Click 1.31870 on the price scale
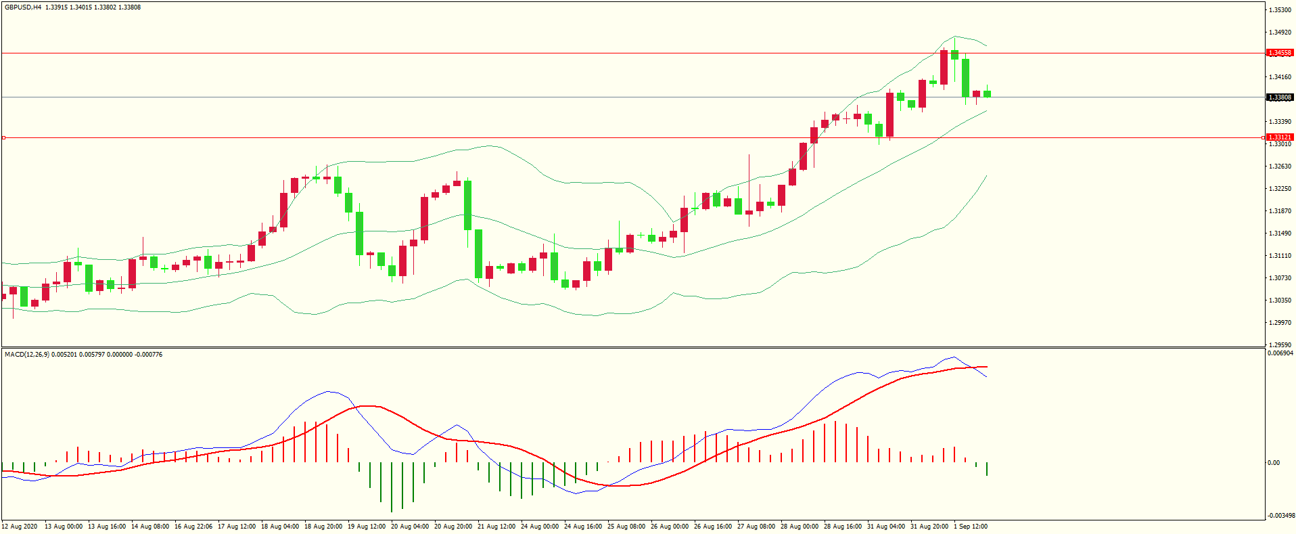 coord(1280,211)
